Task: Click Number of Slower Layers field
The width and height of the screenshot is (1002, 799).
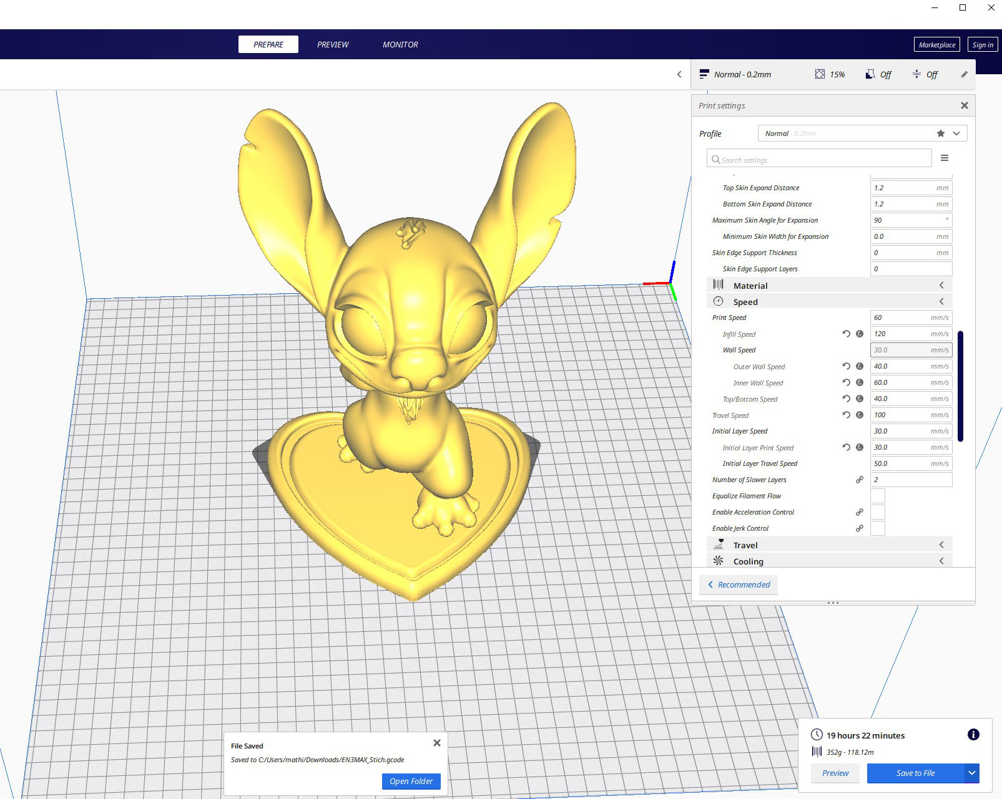Action: point(911,480)
